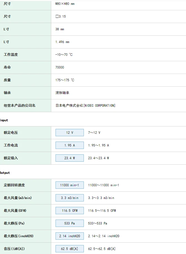Pick the "116.5 CFM" airflow box
This screenshot has height=254, width=186.
(70, 211)
